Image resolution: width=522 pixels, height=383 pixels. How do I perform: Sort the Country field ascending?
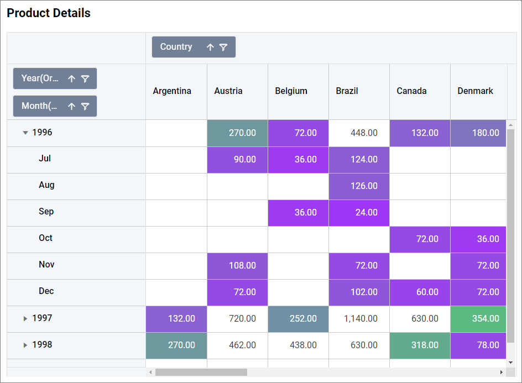pyautogui.click(x=211, y=46)
